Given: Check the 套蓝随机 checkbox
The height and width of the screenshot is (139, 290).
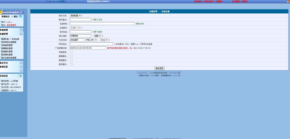Looking at the screenshot, I should [x=71, y=60].
